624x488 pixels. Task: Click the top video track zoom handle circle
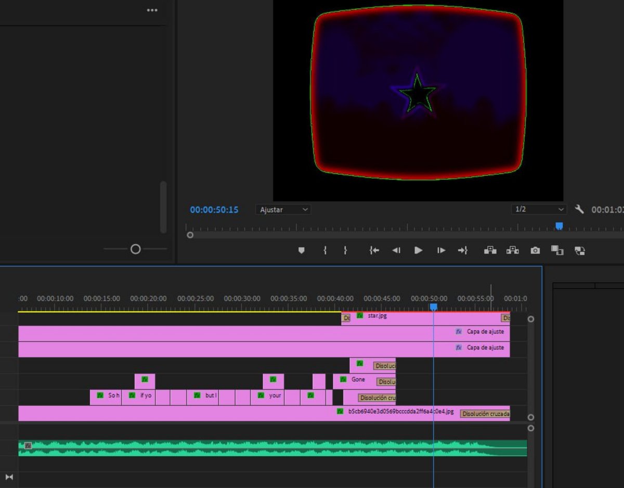531,319
